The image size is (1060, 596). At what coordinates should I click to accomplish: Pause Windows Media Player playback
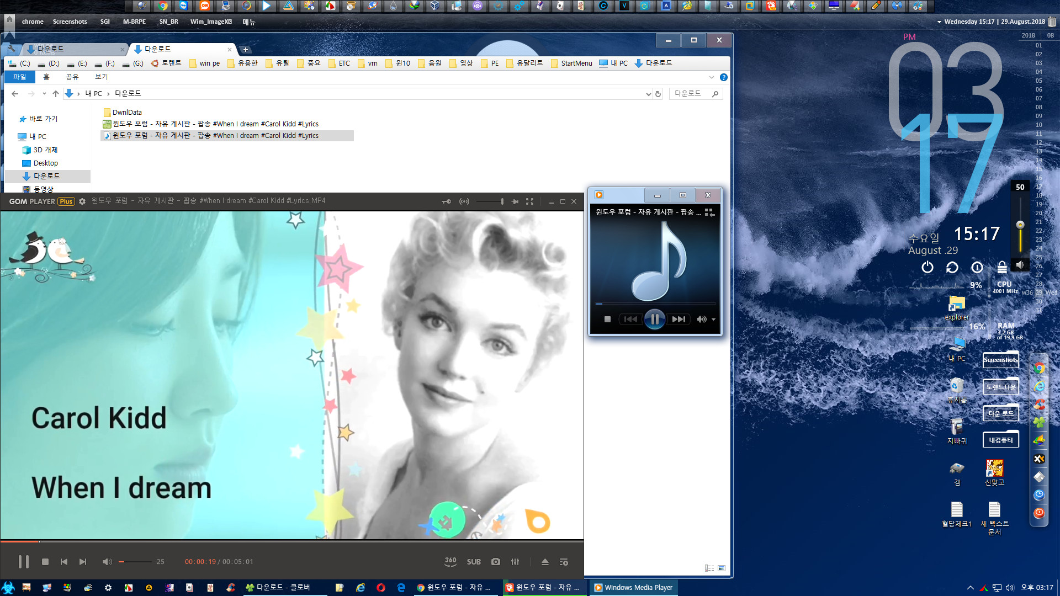click(x=655, y=319)
